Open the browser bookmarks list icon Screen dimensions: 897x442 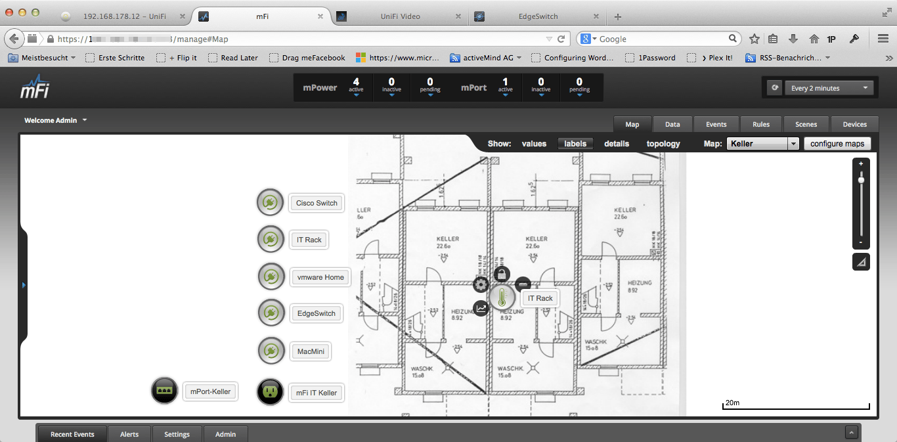point(774,39)
